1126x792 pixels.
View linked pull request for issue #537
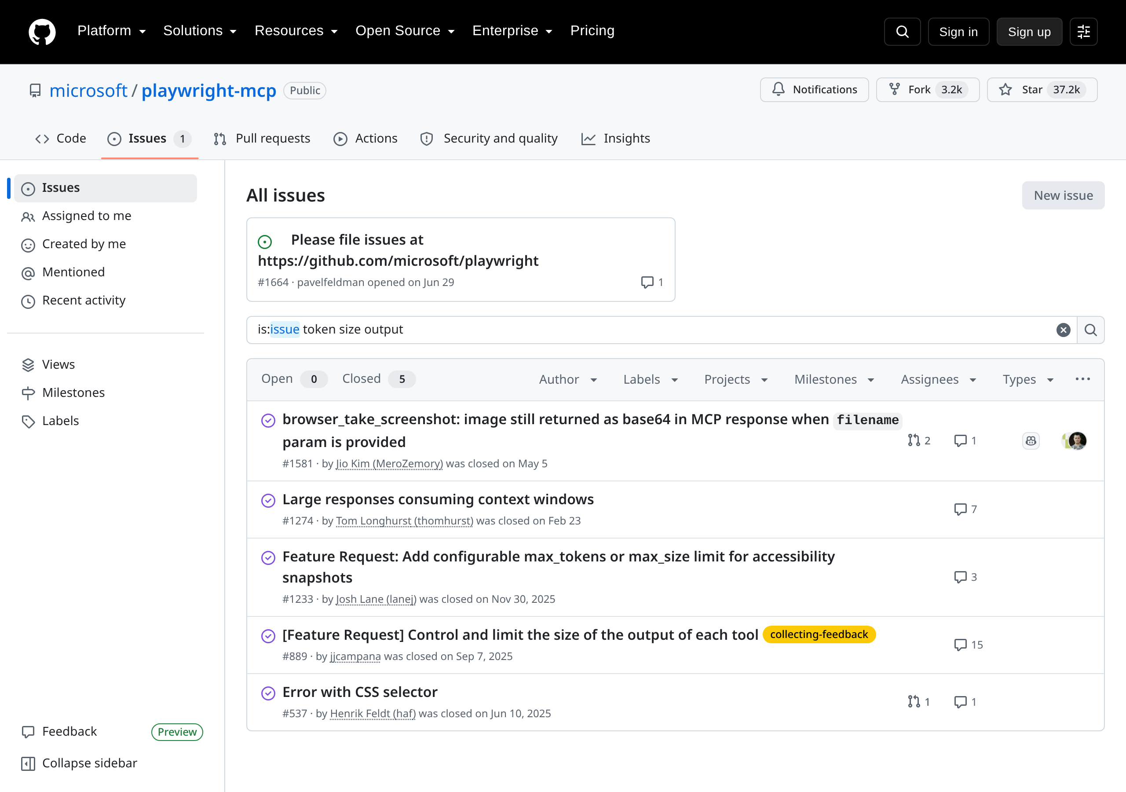click(918, 702)
